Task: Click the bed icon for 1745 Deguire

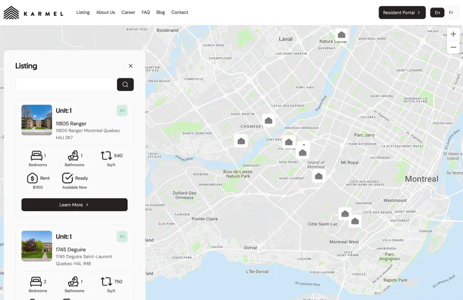Action: click(x=36, y=282)
